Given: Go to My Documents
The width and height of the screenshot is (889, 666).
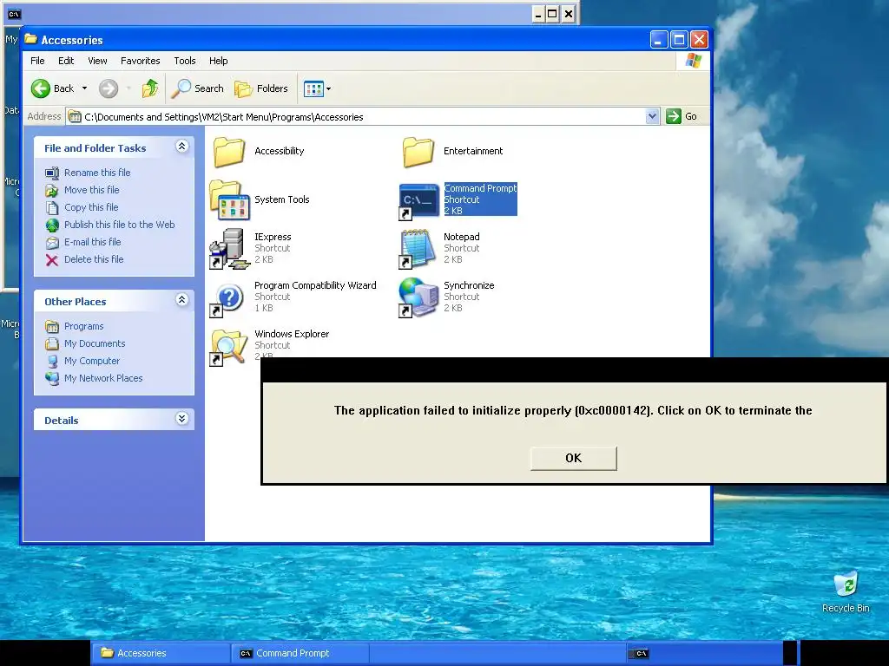Looking at the screenshot, I should click(94, 343).
